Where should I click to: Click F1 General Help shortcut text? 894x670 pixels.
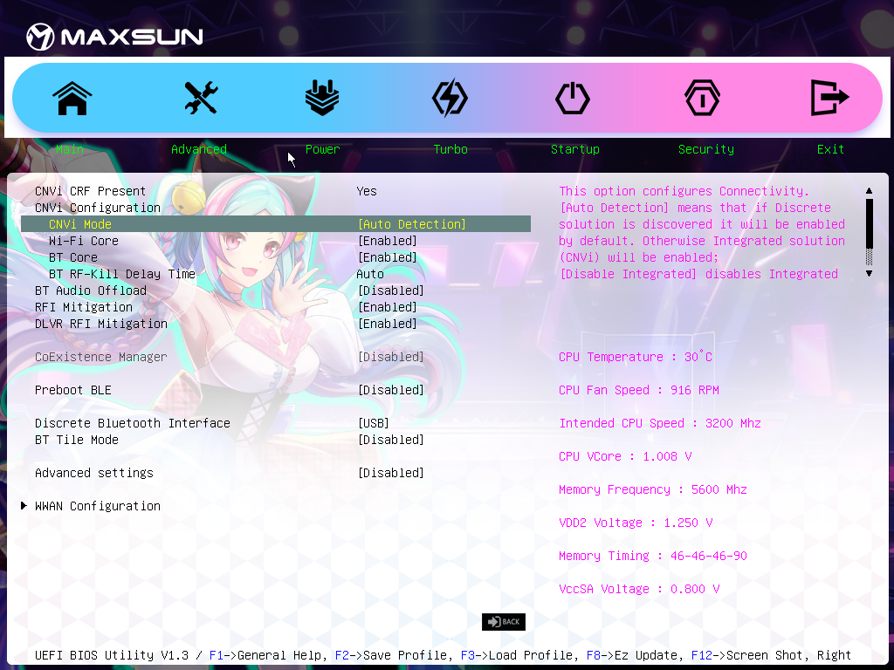(268, 655)
